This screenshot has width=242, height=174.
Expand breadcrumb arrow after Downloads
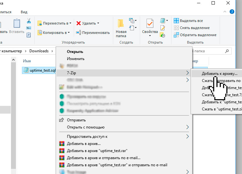pos(52,51)
